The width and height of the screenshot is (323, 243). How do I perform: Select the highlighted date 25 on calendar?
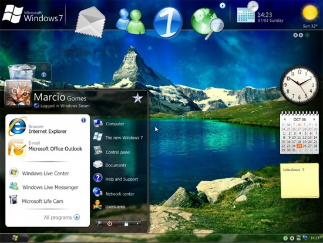point(299,146)
